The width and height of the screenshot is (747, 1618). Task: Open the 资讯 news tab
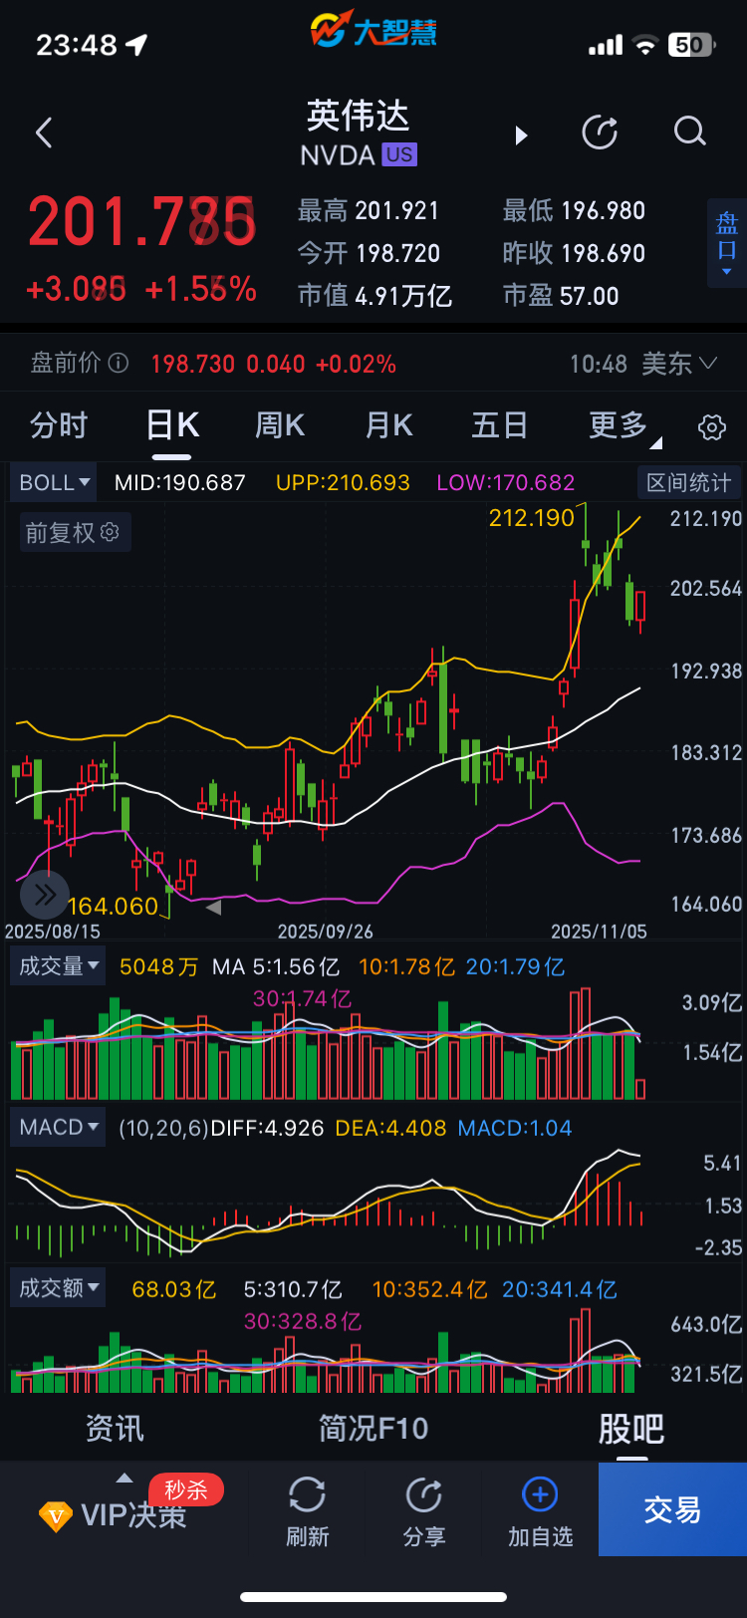tap(115, 1428)
